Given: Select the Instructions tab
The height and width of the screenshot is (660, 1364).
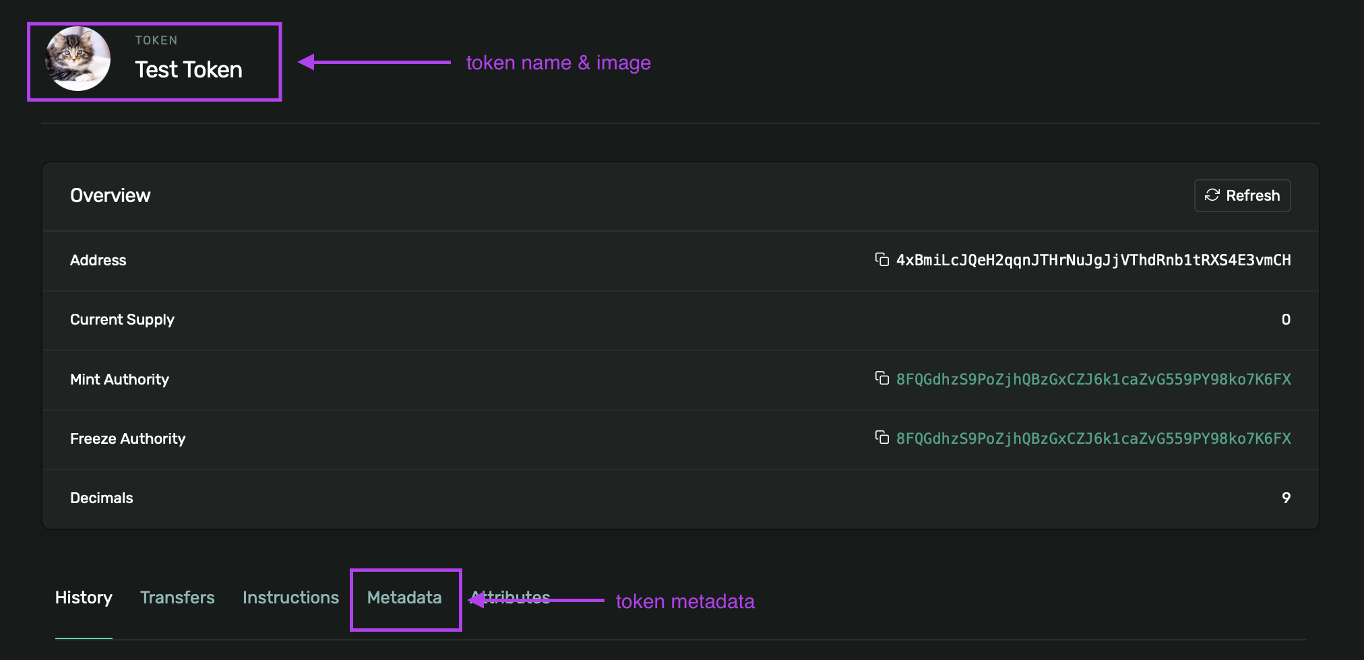Looking at the screenshot, I should click(290, 598).
